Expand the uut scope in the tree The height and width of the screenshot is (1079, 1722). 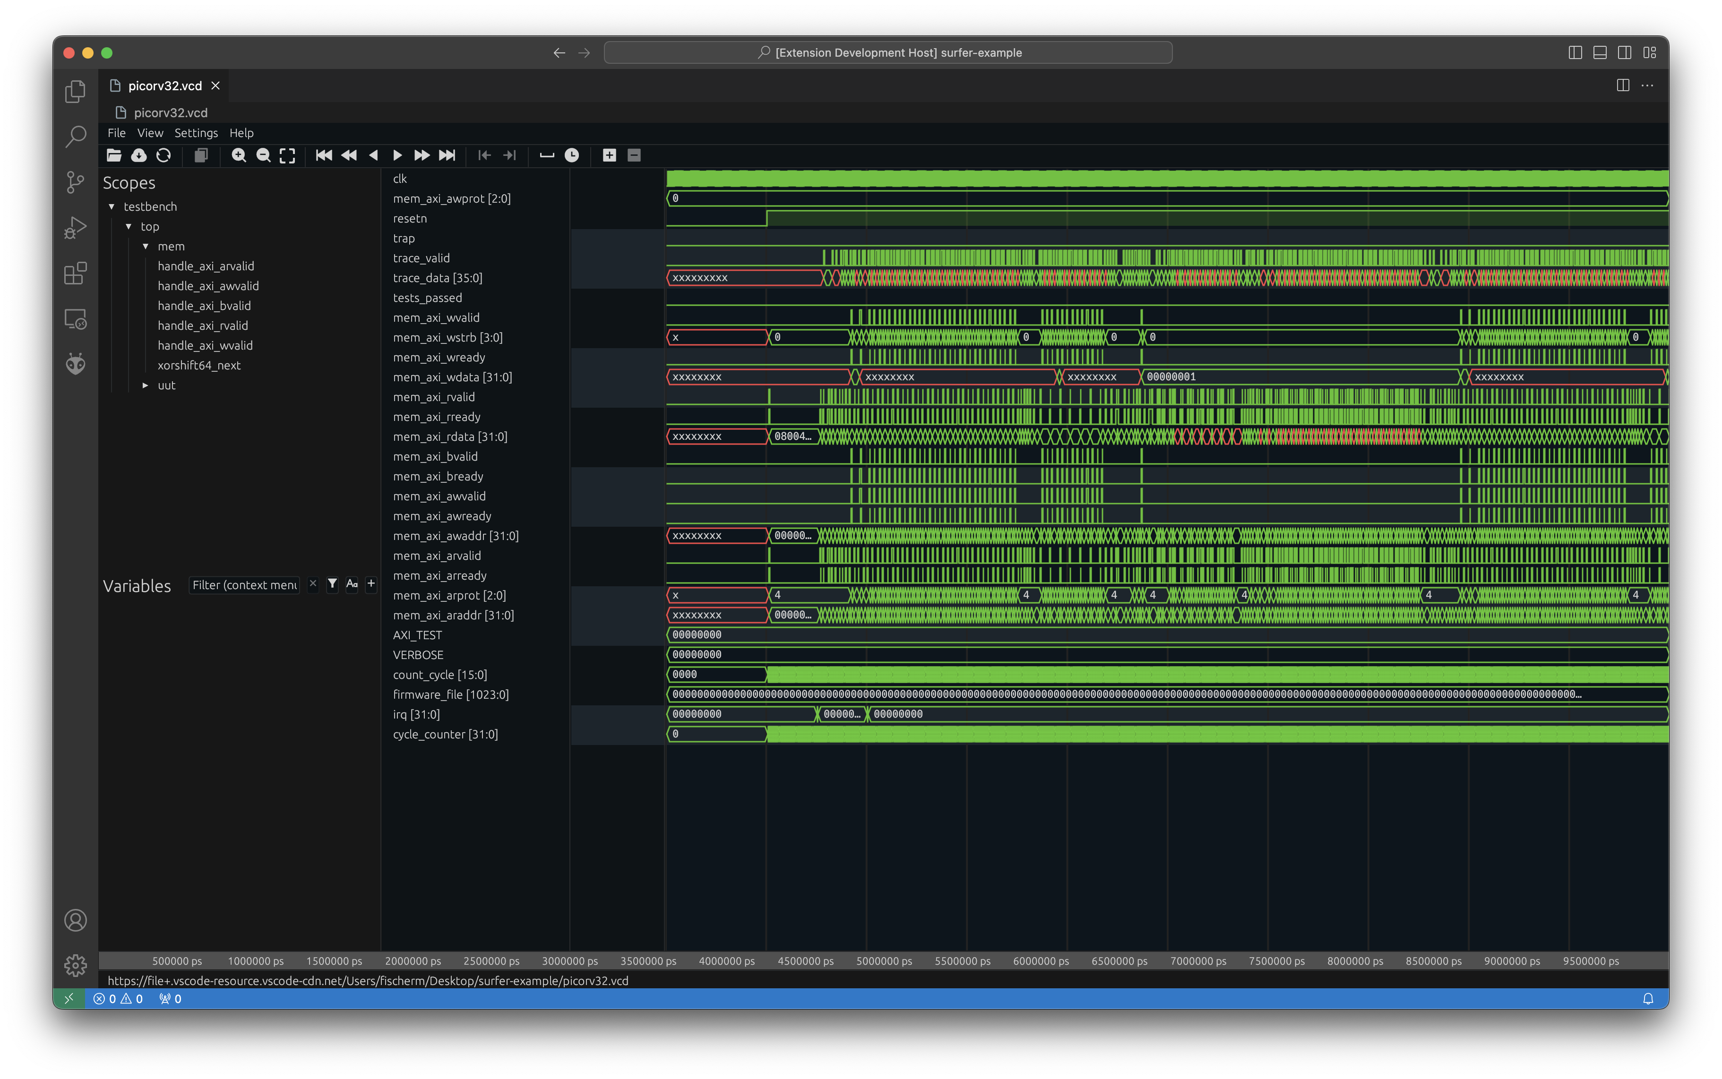(x=146, y=385)
